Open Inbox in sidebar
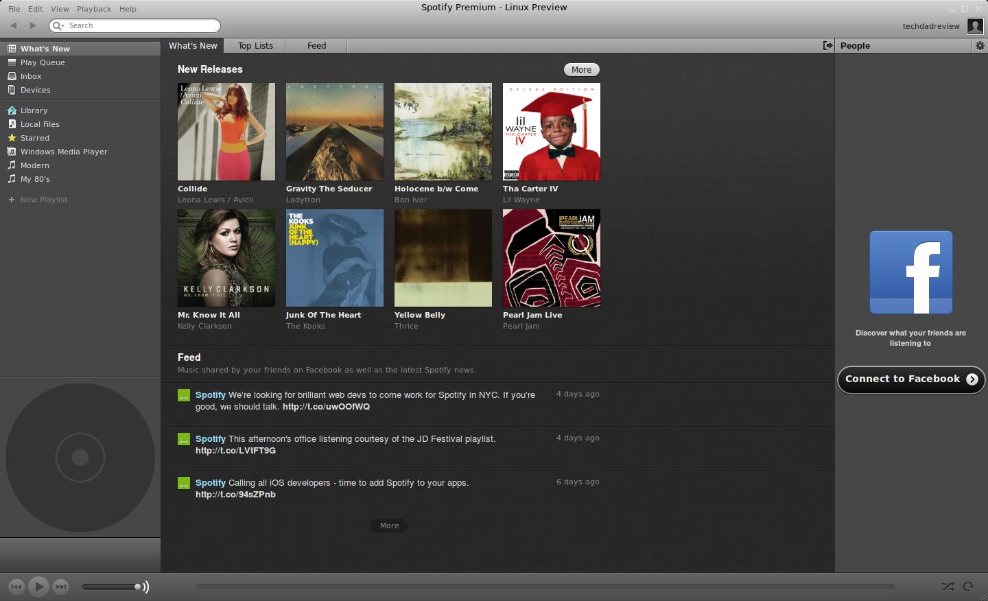 80,76
